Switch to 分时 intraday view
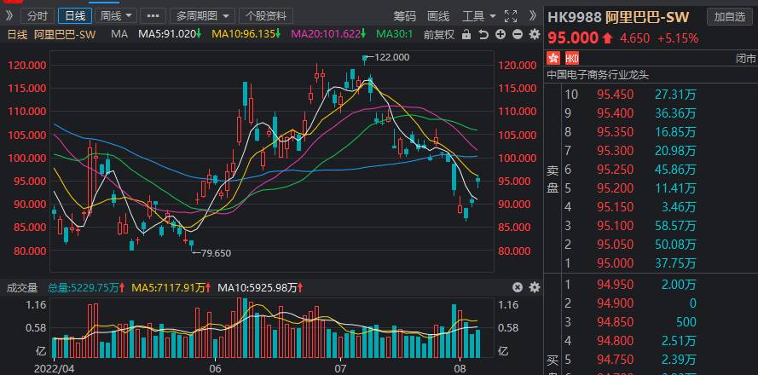 (x=38, y=16)
